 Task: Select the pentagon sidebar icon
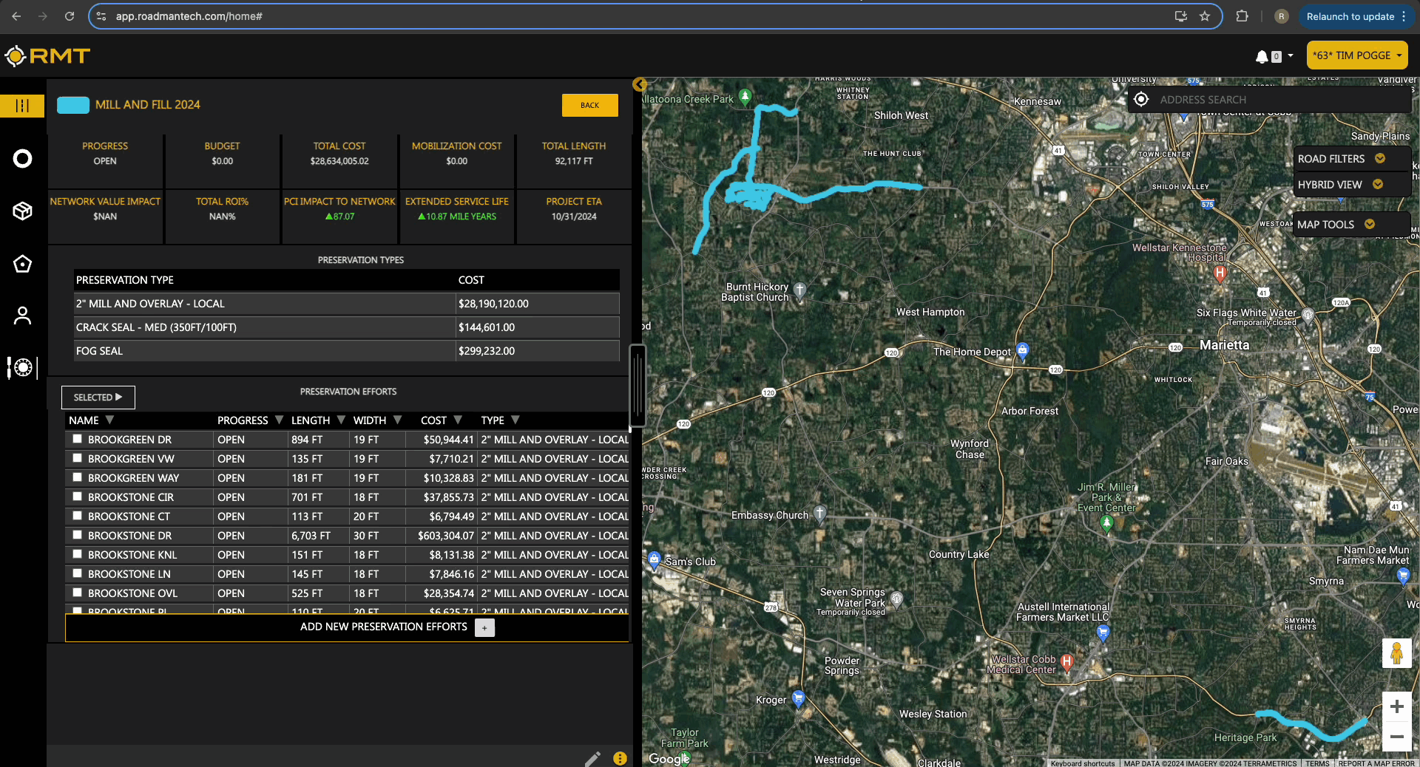click(x=22, y=264)
